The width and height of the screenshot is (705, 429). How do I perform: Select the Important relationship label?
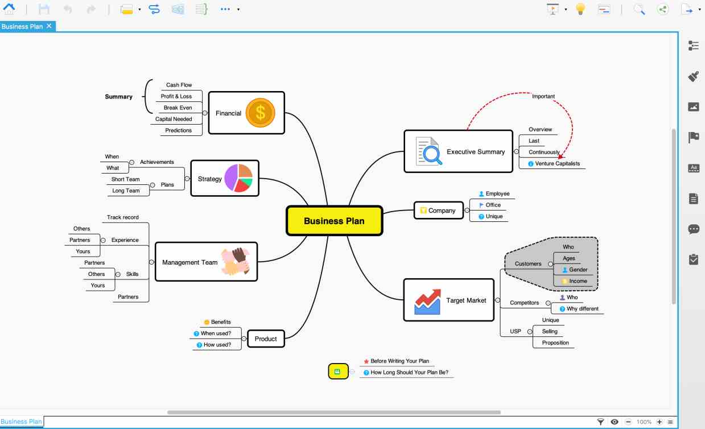pyautogui.click(x=543, y=96)
